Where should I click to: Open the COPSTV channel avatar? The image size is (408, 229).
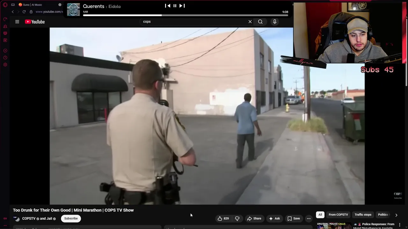click(x=17, y=219)
